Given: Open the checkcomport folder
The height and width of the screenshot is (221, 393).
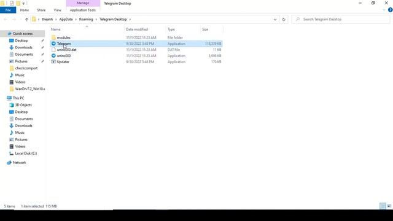Looking at the screenshot, I should (x=26, y=68).
